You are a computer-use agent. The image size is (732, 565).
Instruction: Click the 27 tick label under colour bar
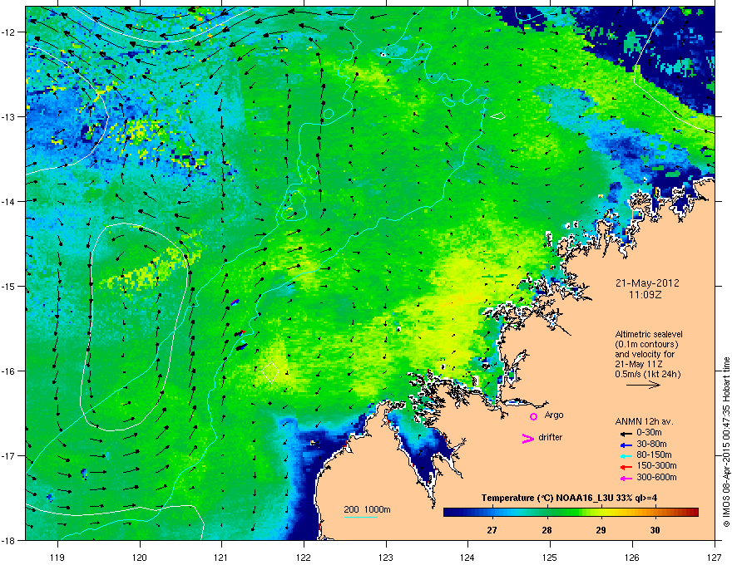point(492,530)
